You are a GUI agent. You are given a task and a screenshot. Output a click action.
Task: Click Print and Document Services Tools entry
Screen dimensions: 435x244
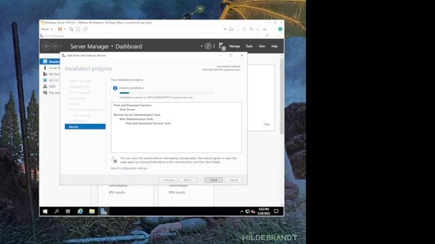click(x=148, y=123)
